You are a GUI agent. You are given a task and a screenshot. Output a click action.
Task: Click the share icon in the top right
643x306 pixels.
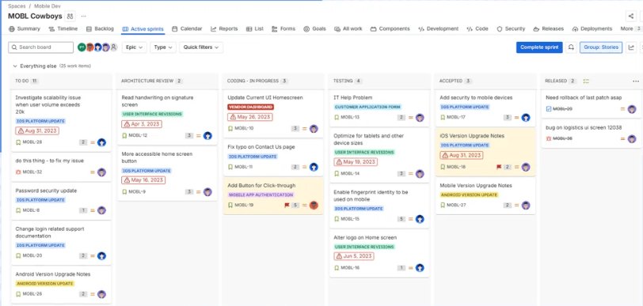630,17
